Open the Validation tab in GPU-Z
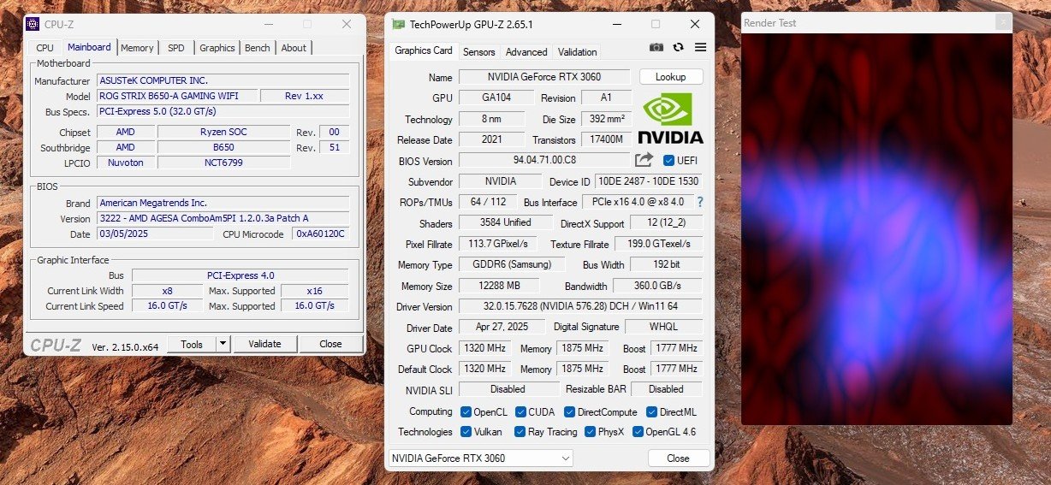Viewport: 1051px width, 485px height. [578, 51]
